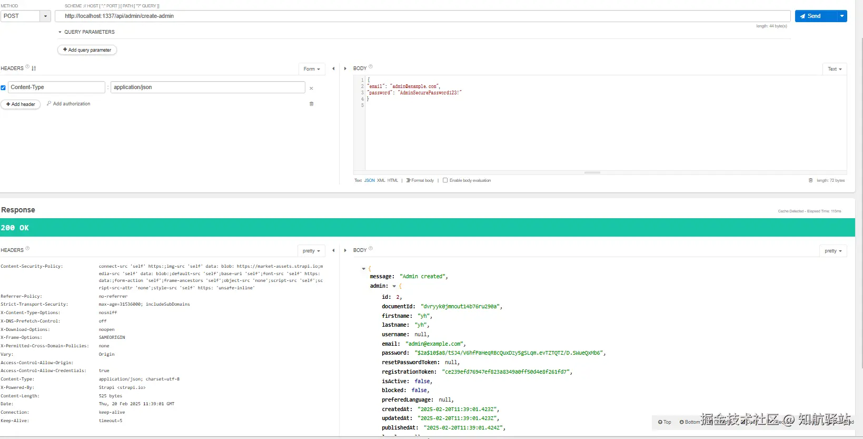Click the application/json header value field
The height and width of the screenshot is (439, 863).
[208, 87]
